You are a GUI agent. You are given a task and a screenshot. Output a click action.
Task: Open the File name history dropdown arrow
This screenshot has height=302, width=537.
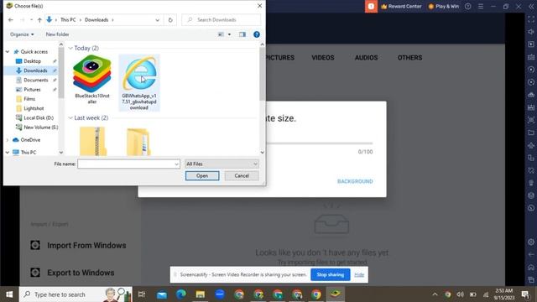(176, 164)
